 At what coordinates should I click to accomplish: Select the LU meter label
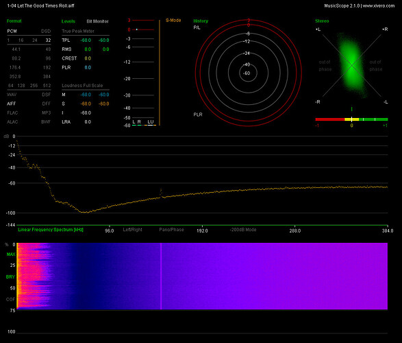151,122
